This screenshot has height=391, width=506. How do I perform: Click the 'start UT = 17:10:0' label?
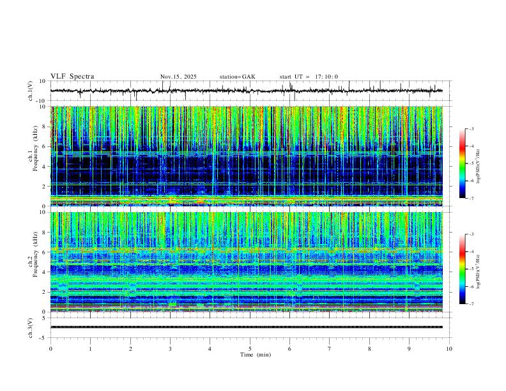(x=309, y=77)
